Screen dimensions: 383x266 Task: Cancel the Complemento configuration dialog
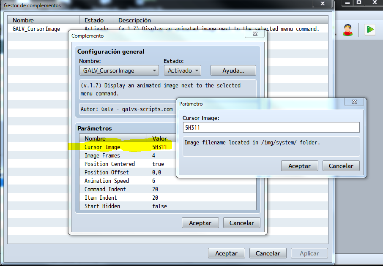pyautogui.click(x=241, y=223)
